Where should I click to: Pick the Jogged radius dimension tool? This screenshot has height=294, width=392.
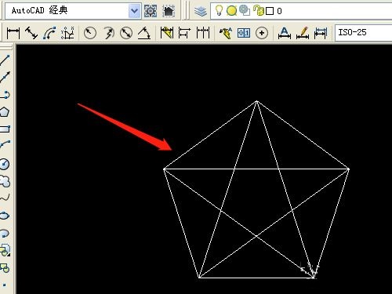tap(108, 33)
